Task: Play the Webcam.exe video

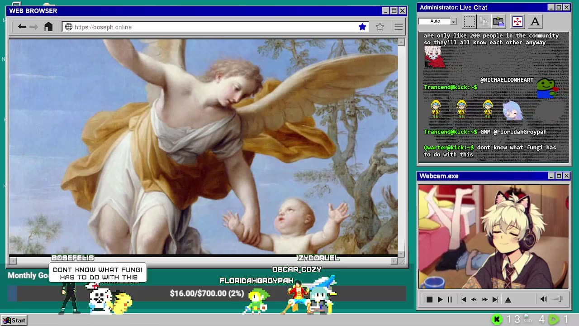Action: (x=440, y=299)
